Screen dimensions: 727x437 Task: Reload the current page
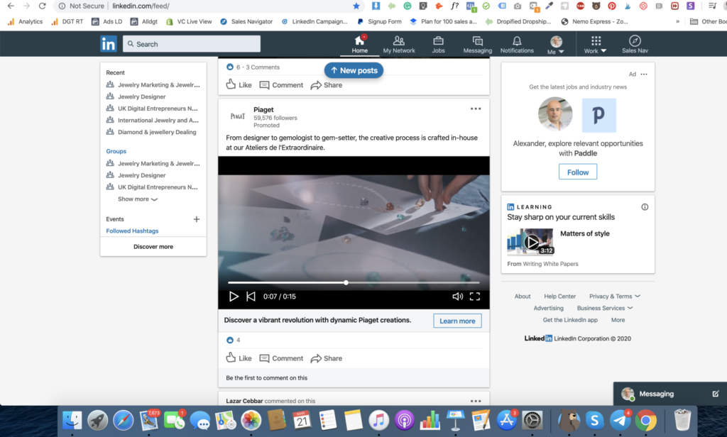pos(42,6)
